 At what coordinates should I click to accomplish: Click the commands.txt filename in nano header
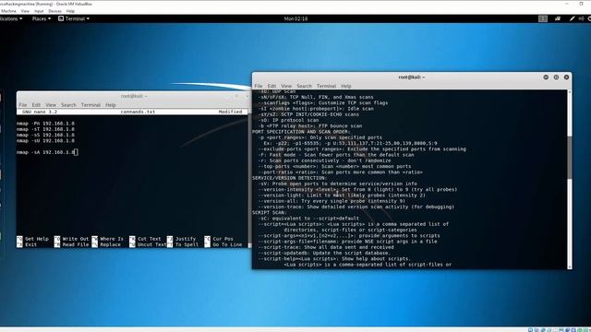[138, 112]
